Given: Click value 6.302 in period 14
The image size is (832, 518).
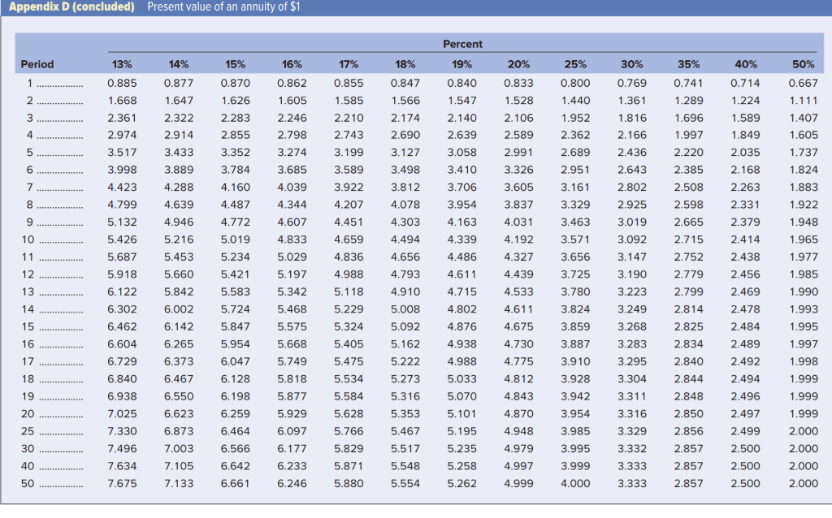Looking at the screenshot, I should coord(122,309).
